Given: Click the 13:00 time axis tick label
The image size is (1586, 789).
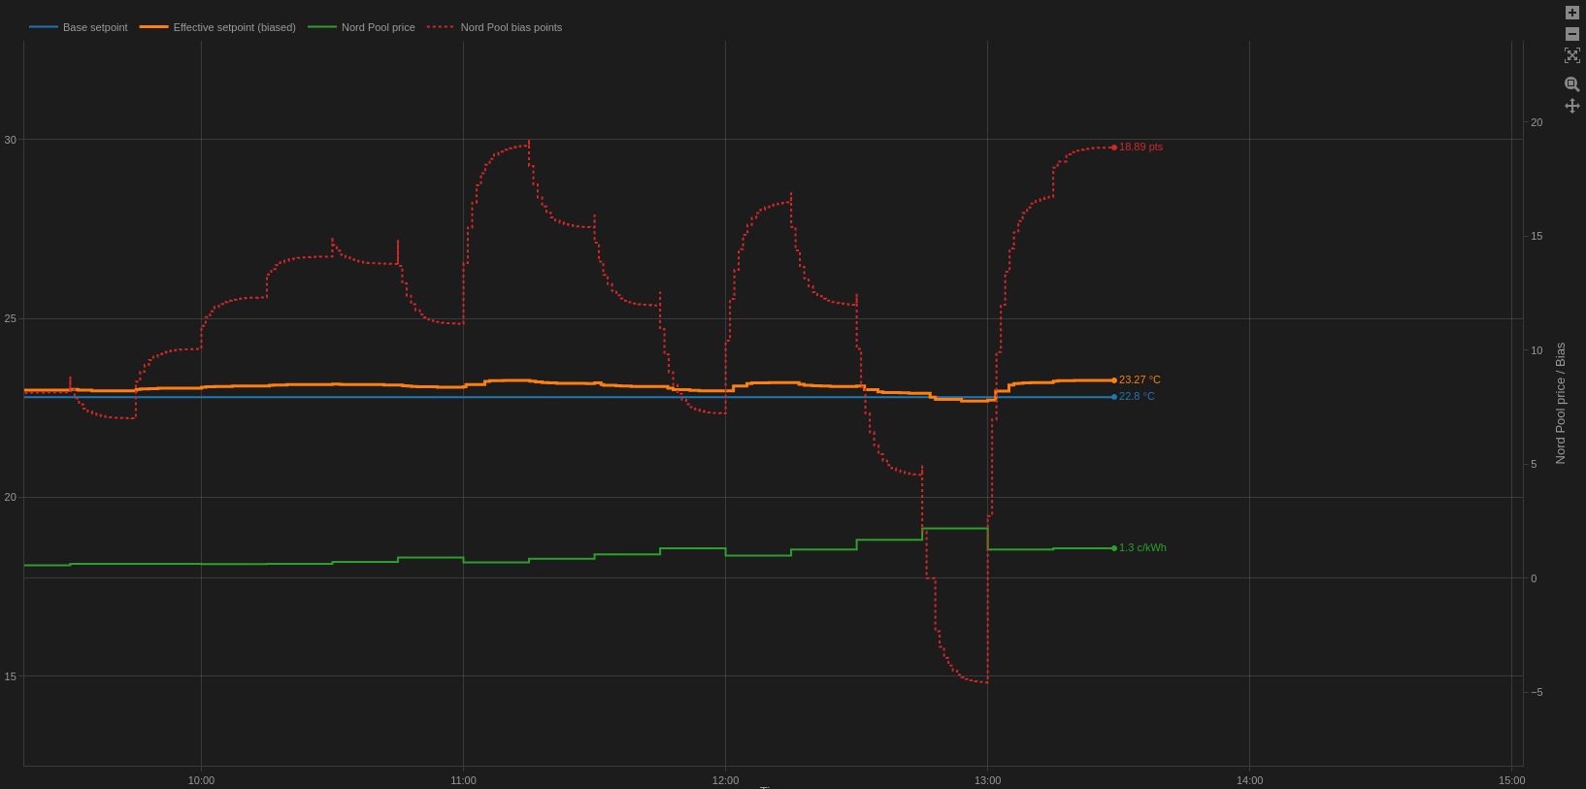Looking at the screenshot, I should coord(987,780).
